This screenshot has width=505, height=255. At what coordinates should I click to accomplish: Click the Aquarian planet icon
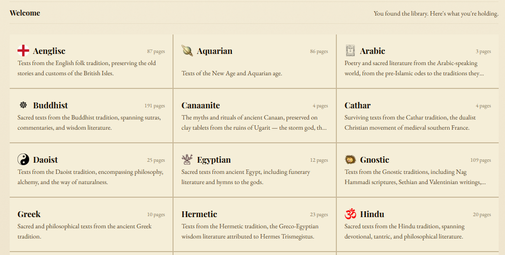pos(187,51)
